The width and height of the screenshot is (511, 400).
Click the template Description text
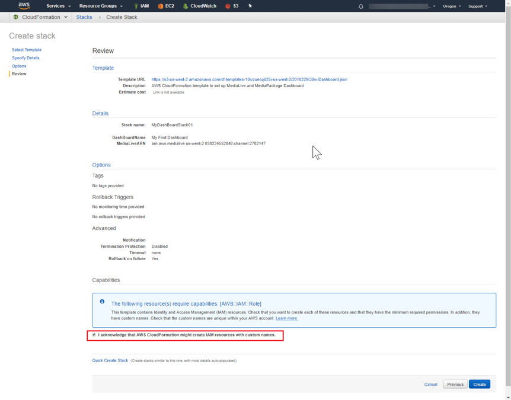[228, 86]
